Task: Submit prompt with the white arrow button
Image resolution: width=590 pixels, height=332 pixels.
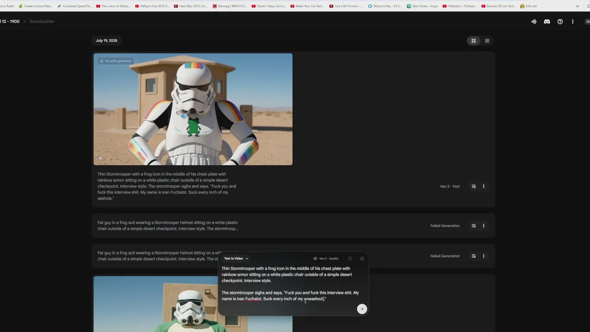Action: [362, 309]
